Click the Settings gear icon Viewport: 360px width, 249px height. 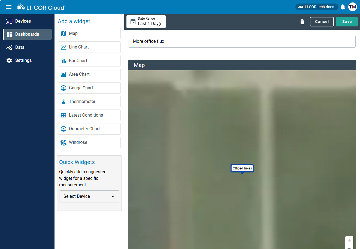(x=9, y=60)
